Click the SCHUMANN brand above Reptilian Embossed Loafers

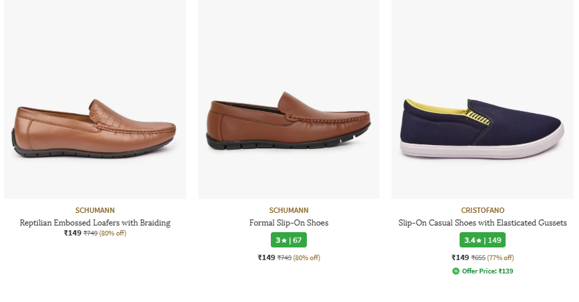(x=95, y=210)
